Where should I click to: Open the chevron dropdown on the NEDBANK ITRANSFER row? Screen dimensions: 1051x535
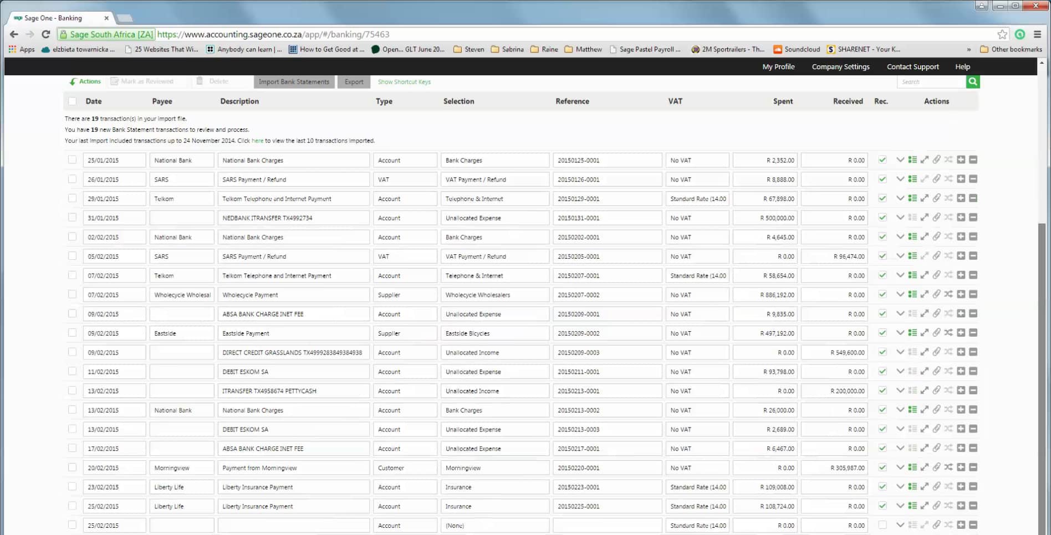tap(900, 218)
